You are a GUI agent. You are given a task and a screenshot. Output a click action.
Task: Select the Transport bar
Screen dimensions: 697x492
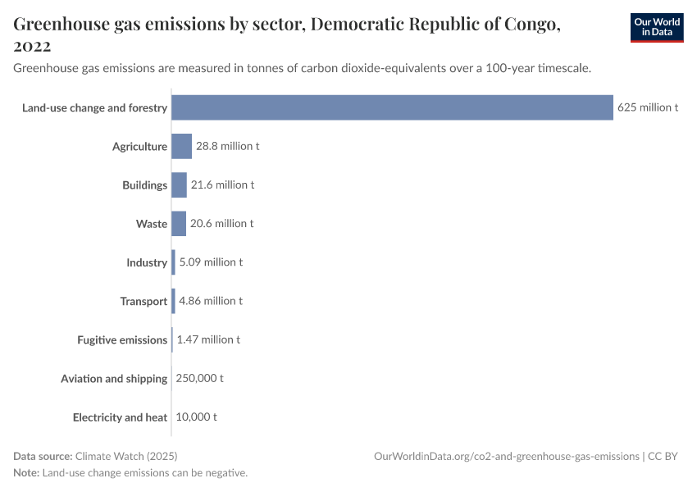tap(173, 301)
